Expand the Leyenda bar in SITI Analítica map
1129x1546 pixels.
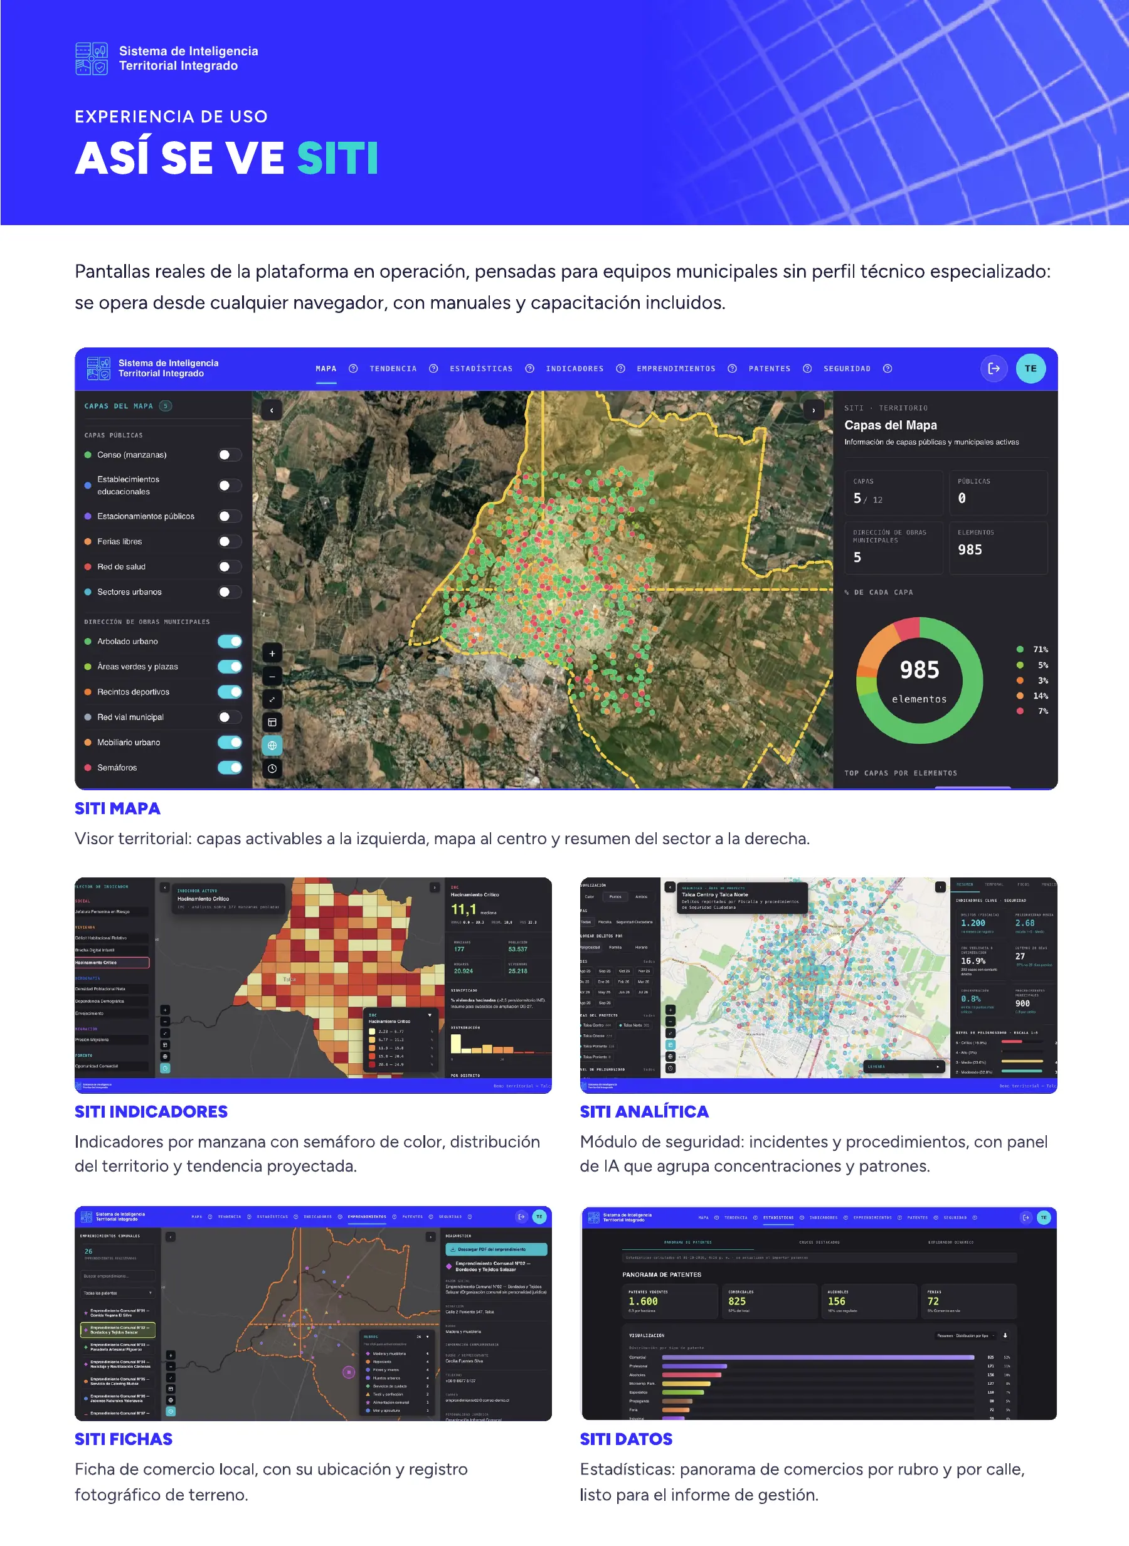pos(904,1066)
